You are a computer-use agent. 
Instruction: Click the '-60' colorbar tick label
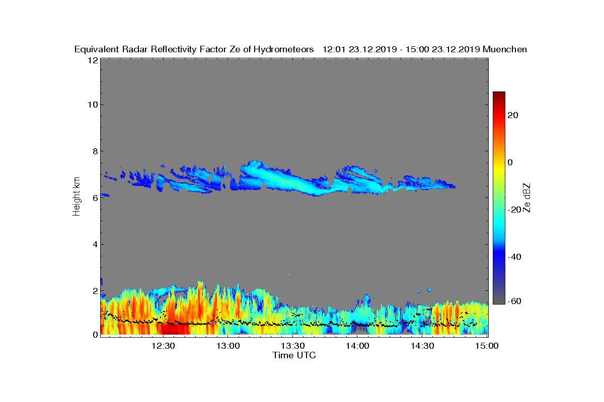pos(513,301)
